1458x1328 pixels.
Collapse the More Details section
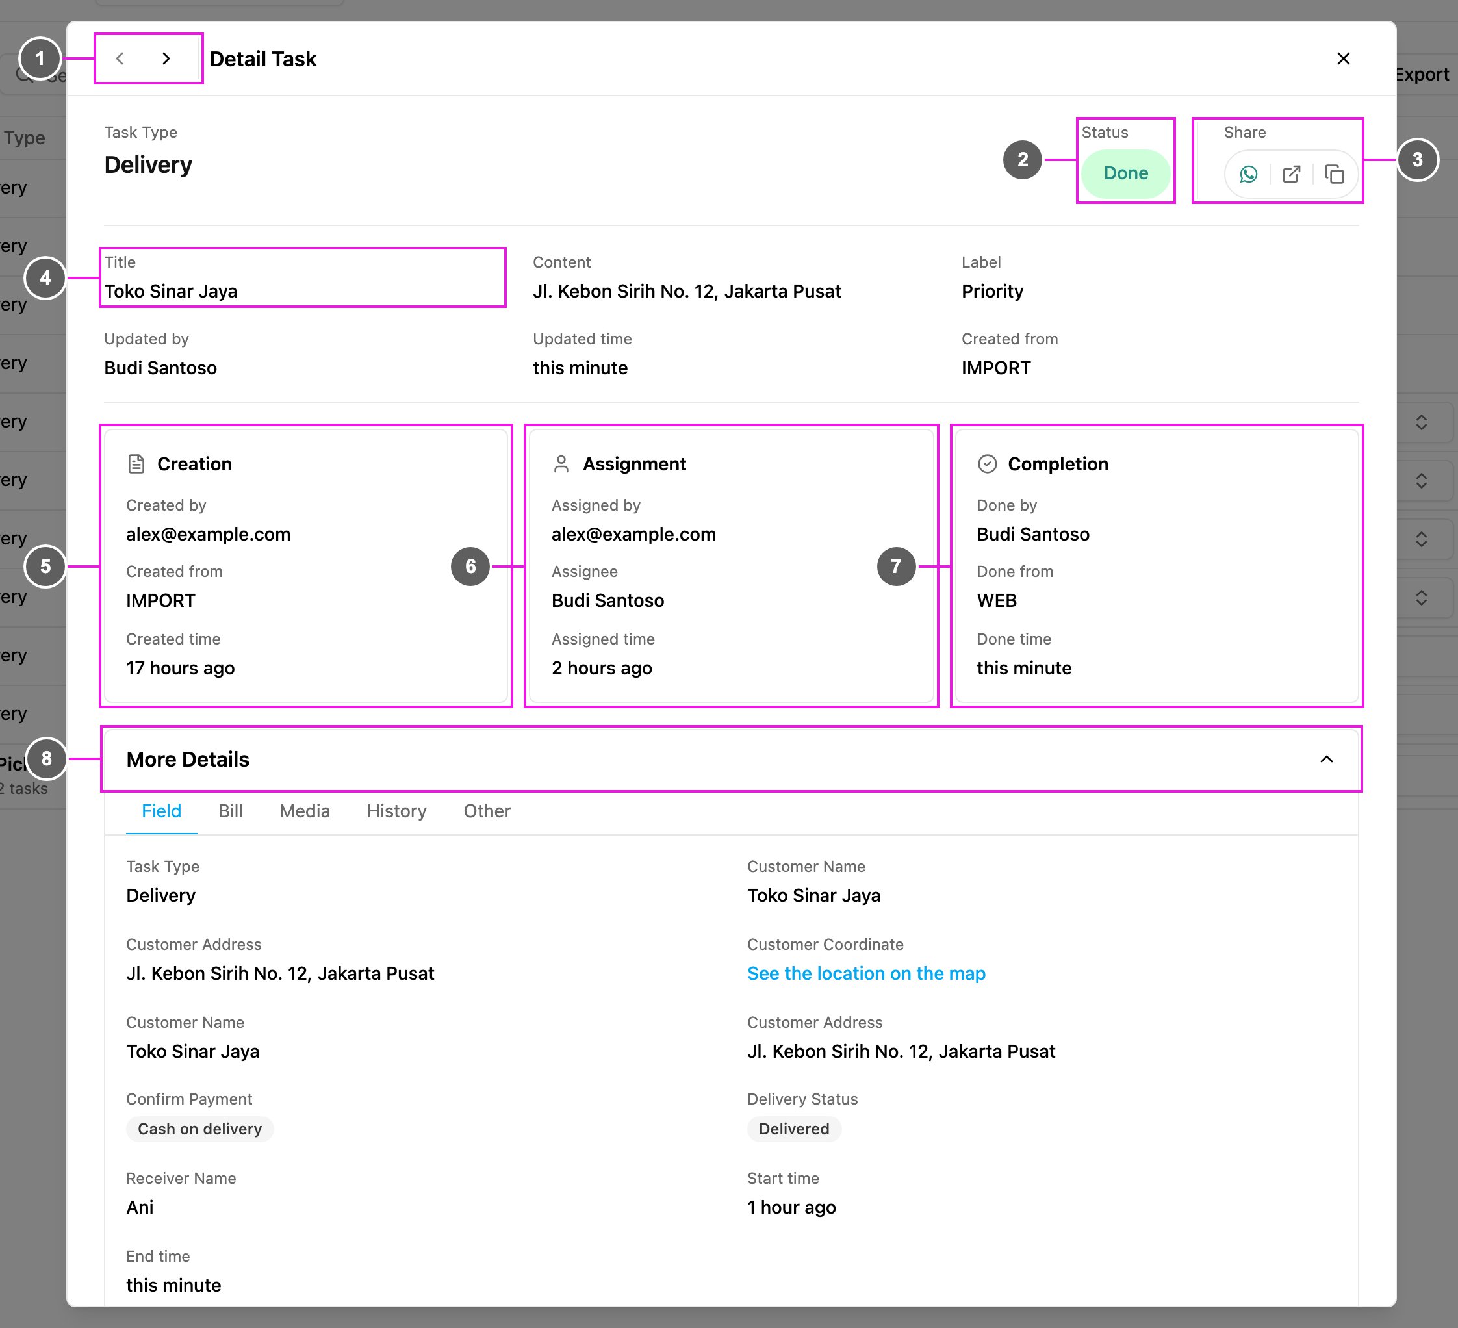pos(1326,759)
